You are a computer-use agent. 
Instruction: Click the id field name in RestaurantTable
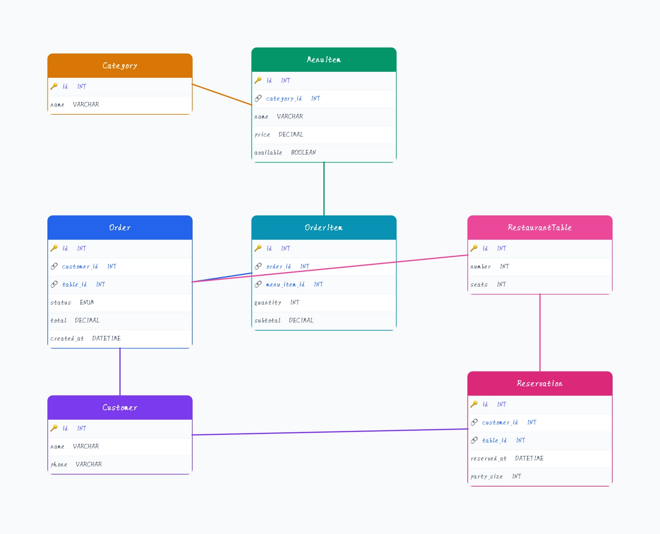click(x=485, y=248)
